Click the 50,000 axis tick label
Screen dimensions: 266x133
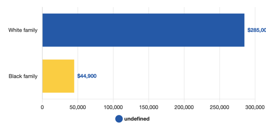(x=78, y=107)
